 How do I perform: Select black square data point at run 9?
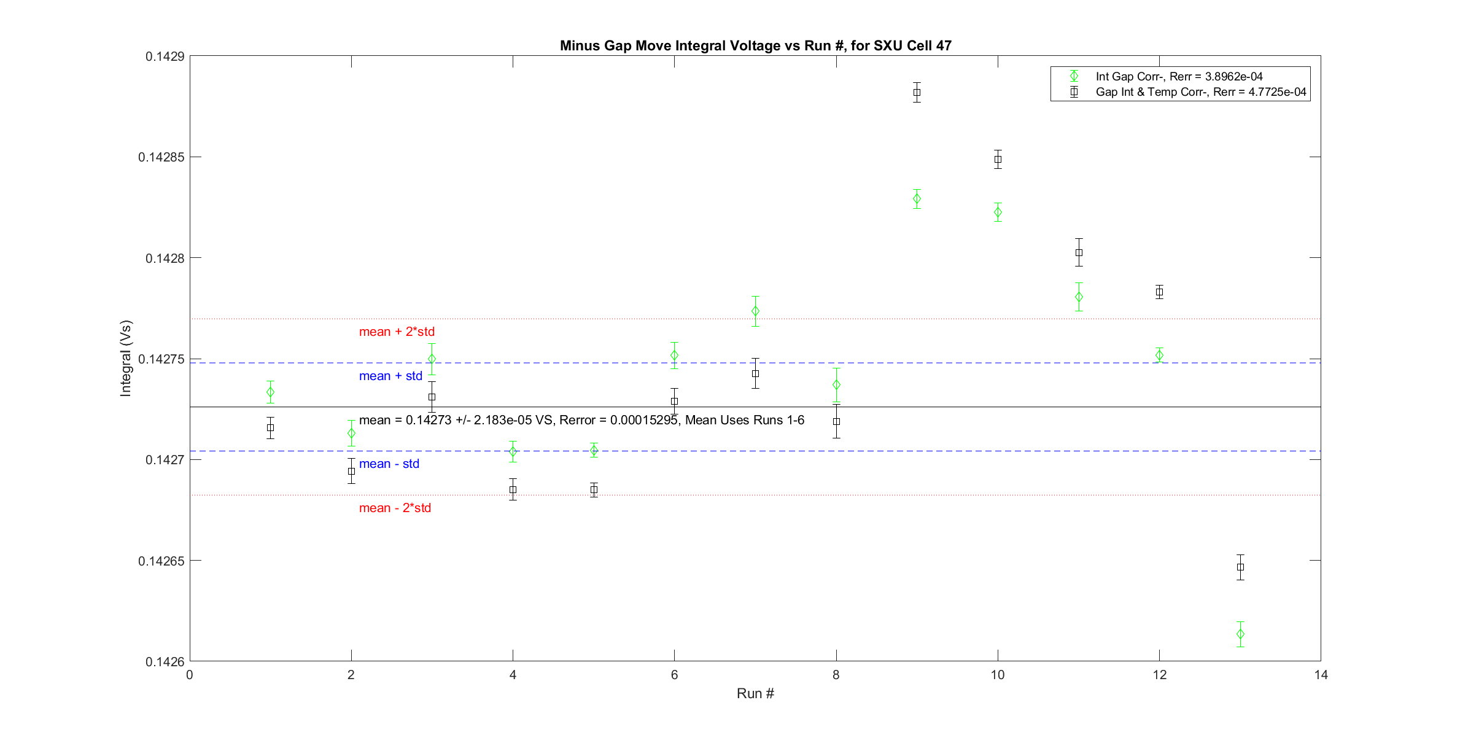coord(917,93)
